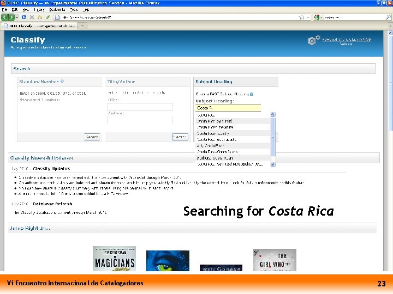Select suggestion 'Costa Rica--Cocos Island'
393x294 pixels.
tap(233, 152)
